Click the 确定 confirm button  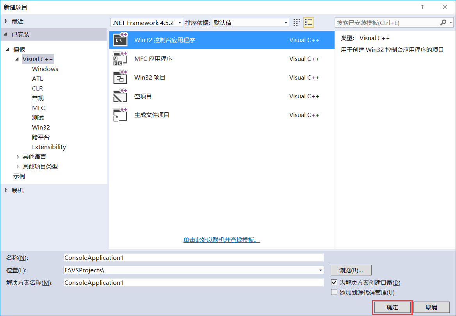coord(392,307)
